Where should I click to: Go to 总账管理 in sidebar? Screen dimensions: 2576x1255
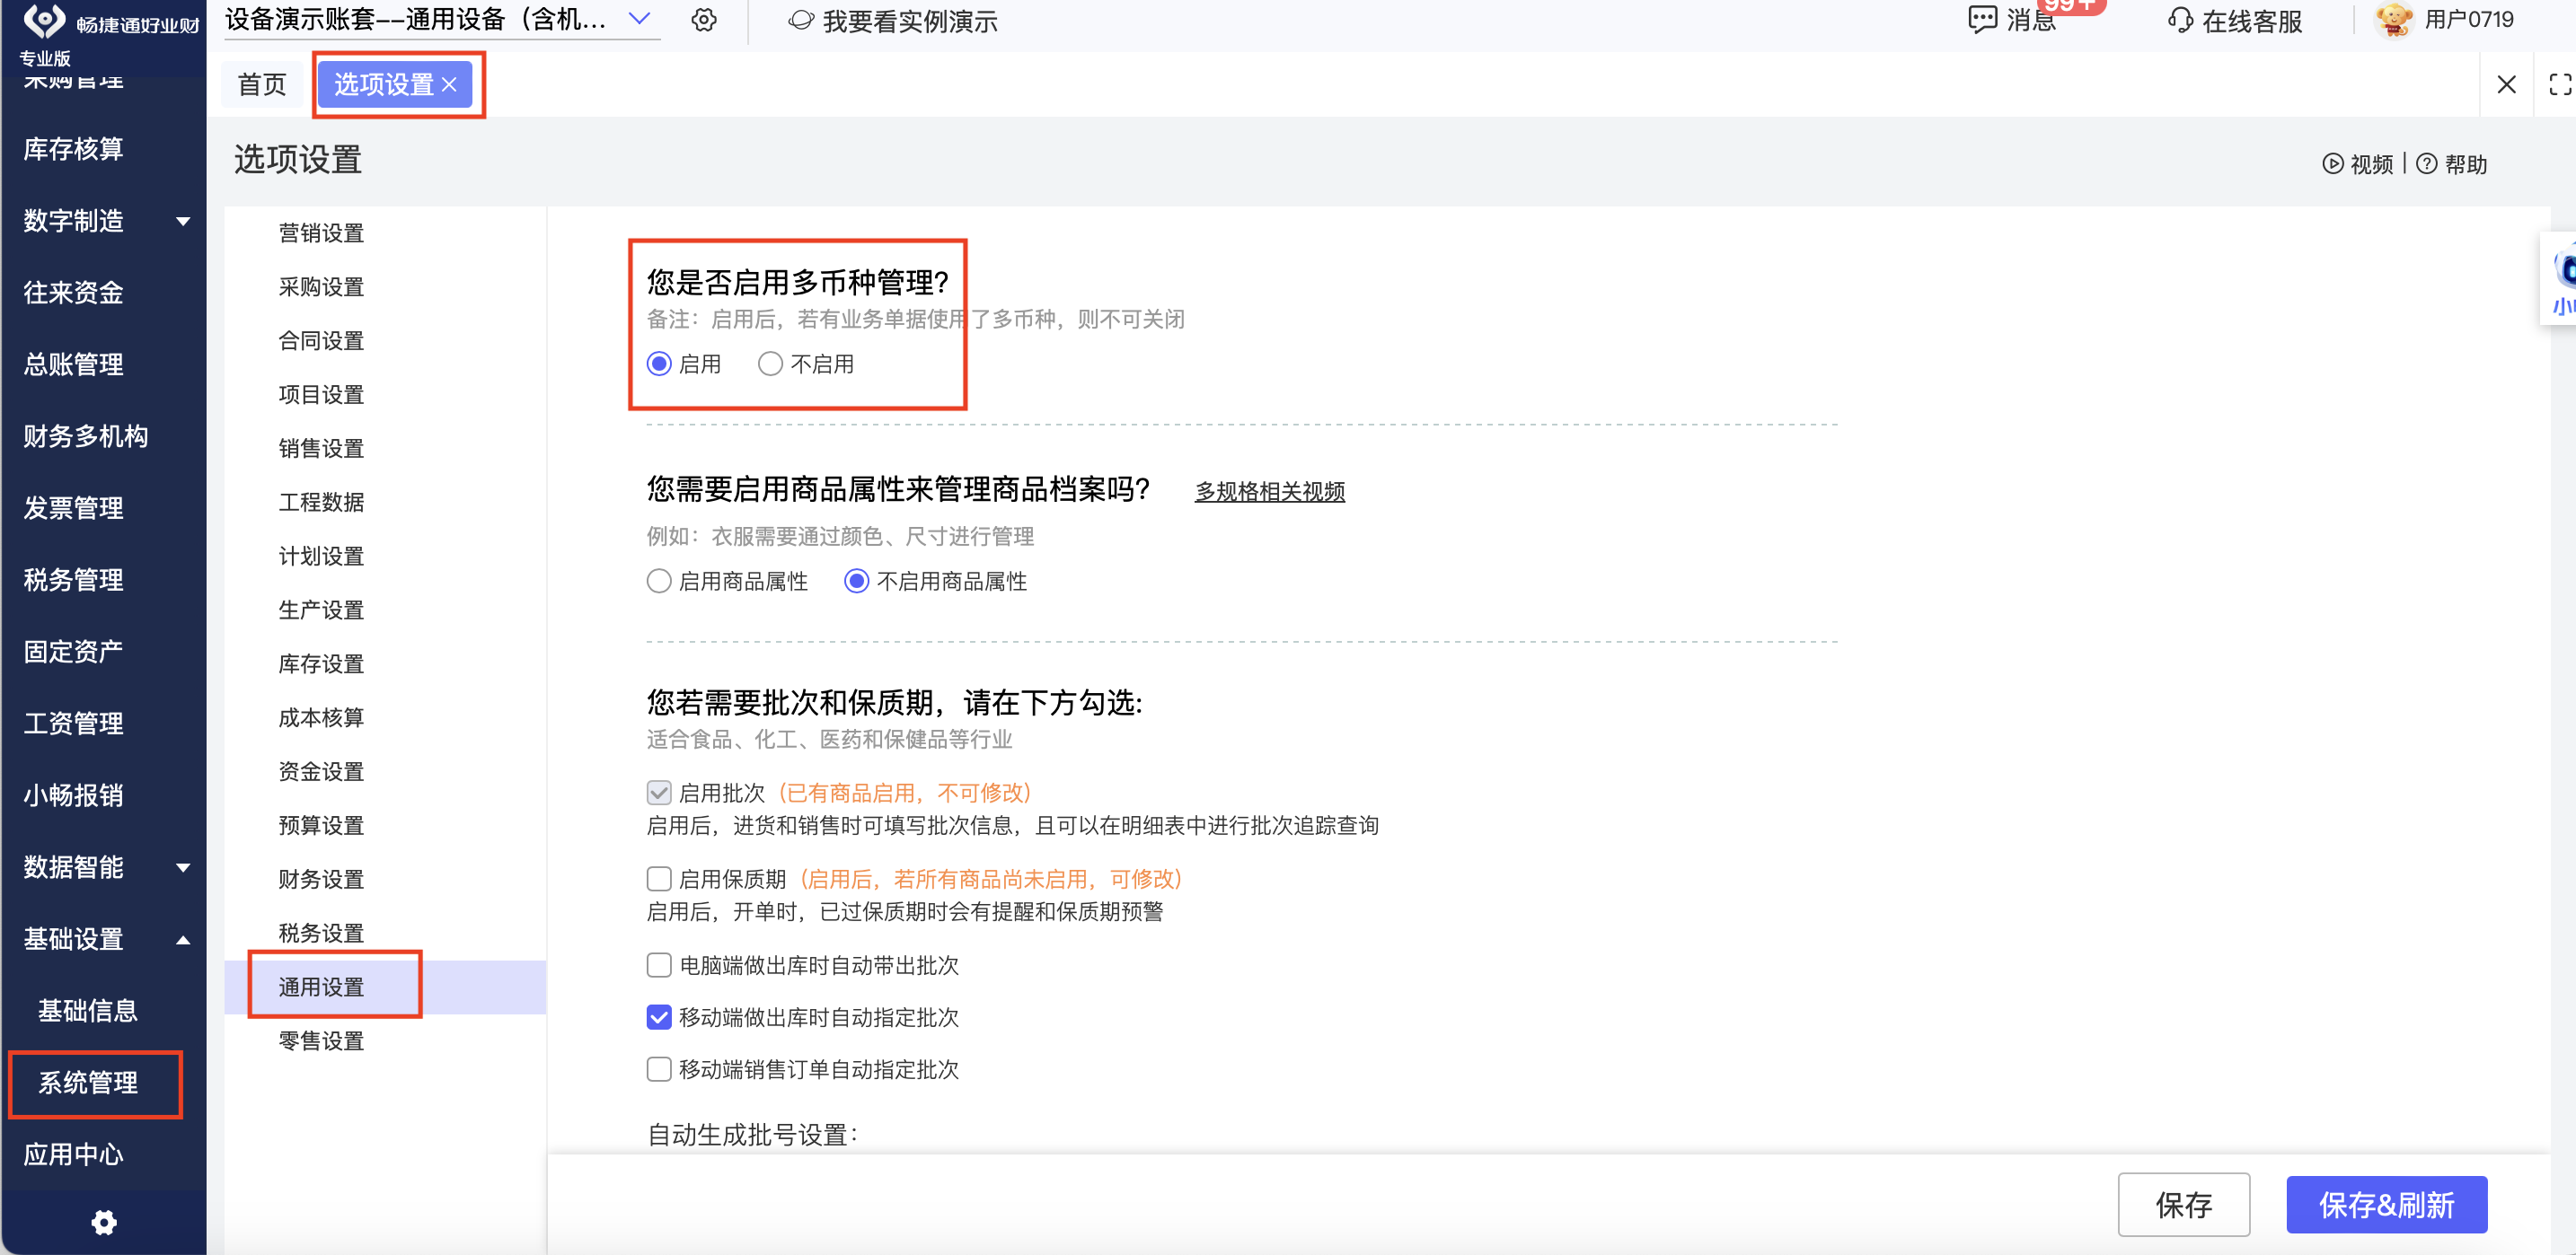[x=74, y=364]
